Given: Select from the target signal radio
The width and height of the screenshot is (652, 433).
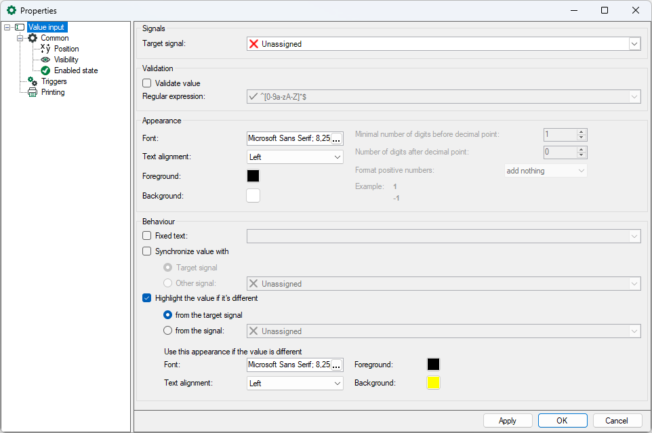Looking at the screenshot, I should 167,315.
